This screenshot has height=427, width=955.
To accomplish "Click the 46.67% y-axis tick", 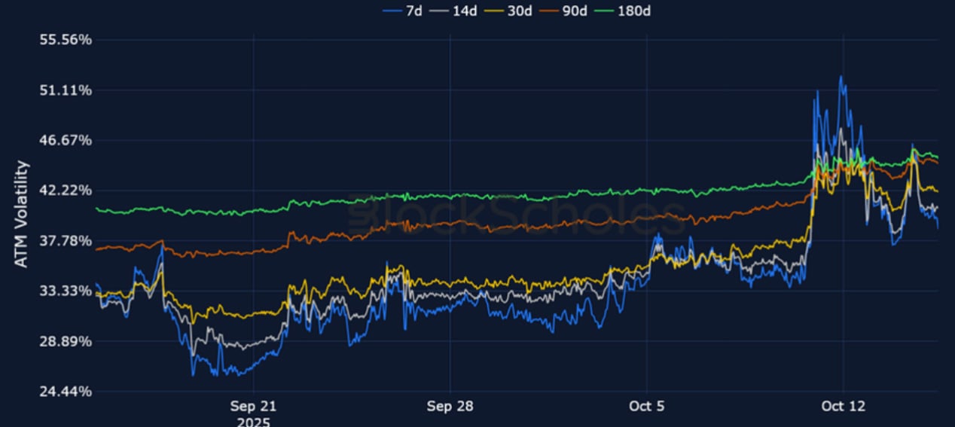I will pos(66,140).
